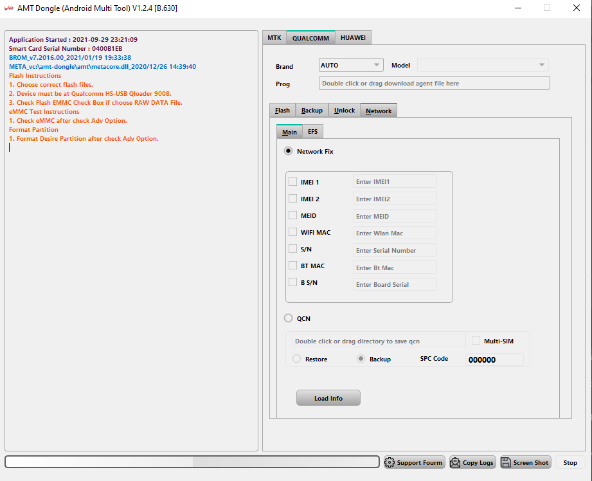Click the Application Started log line
This screenshot has height=481, width=592.
pos(73,39)
